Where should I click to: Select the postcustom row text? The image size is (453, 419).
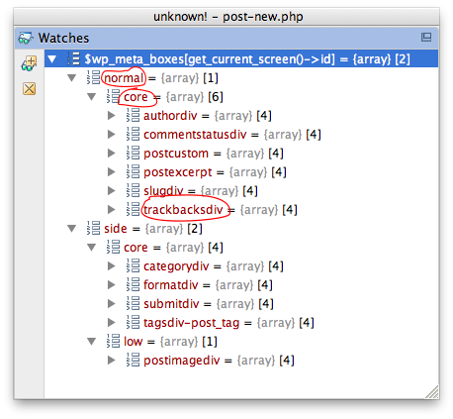[x=214, y=154]
